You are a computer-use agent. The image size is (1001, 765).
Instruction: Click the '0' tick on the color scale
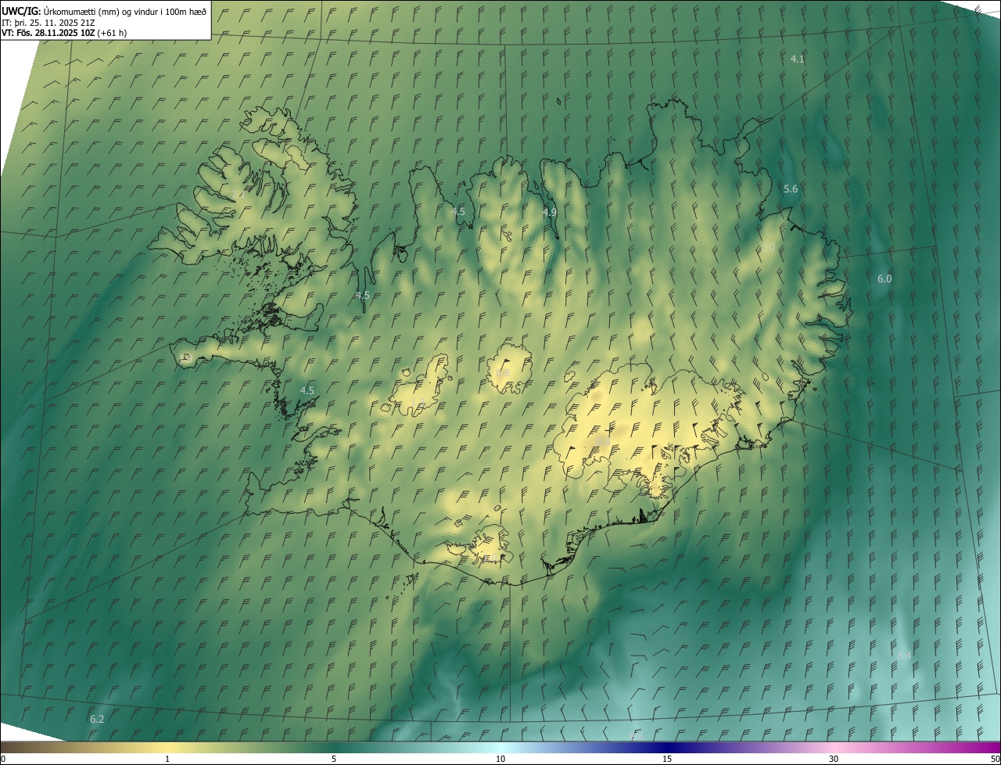click(x=3, y=759)
